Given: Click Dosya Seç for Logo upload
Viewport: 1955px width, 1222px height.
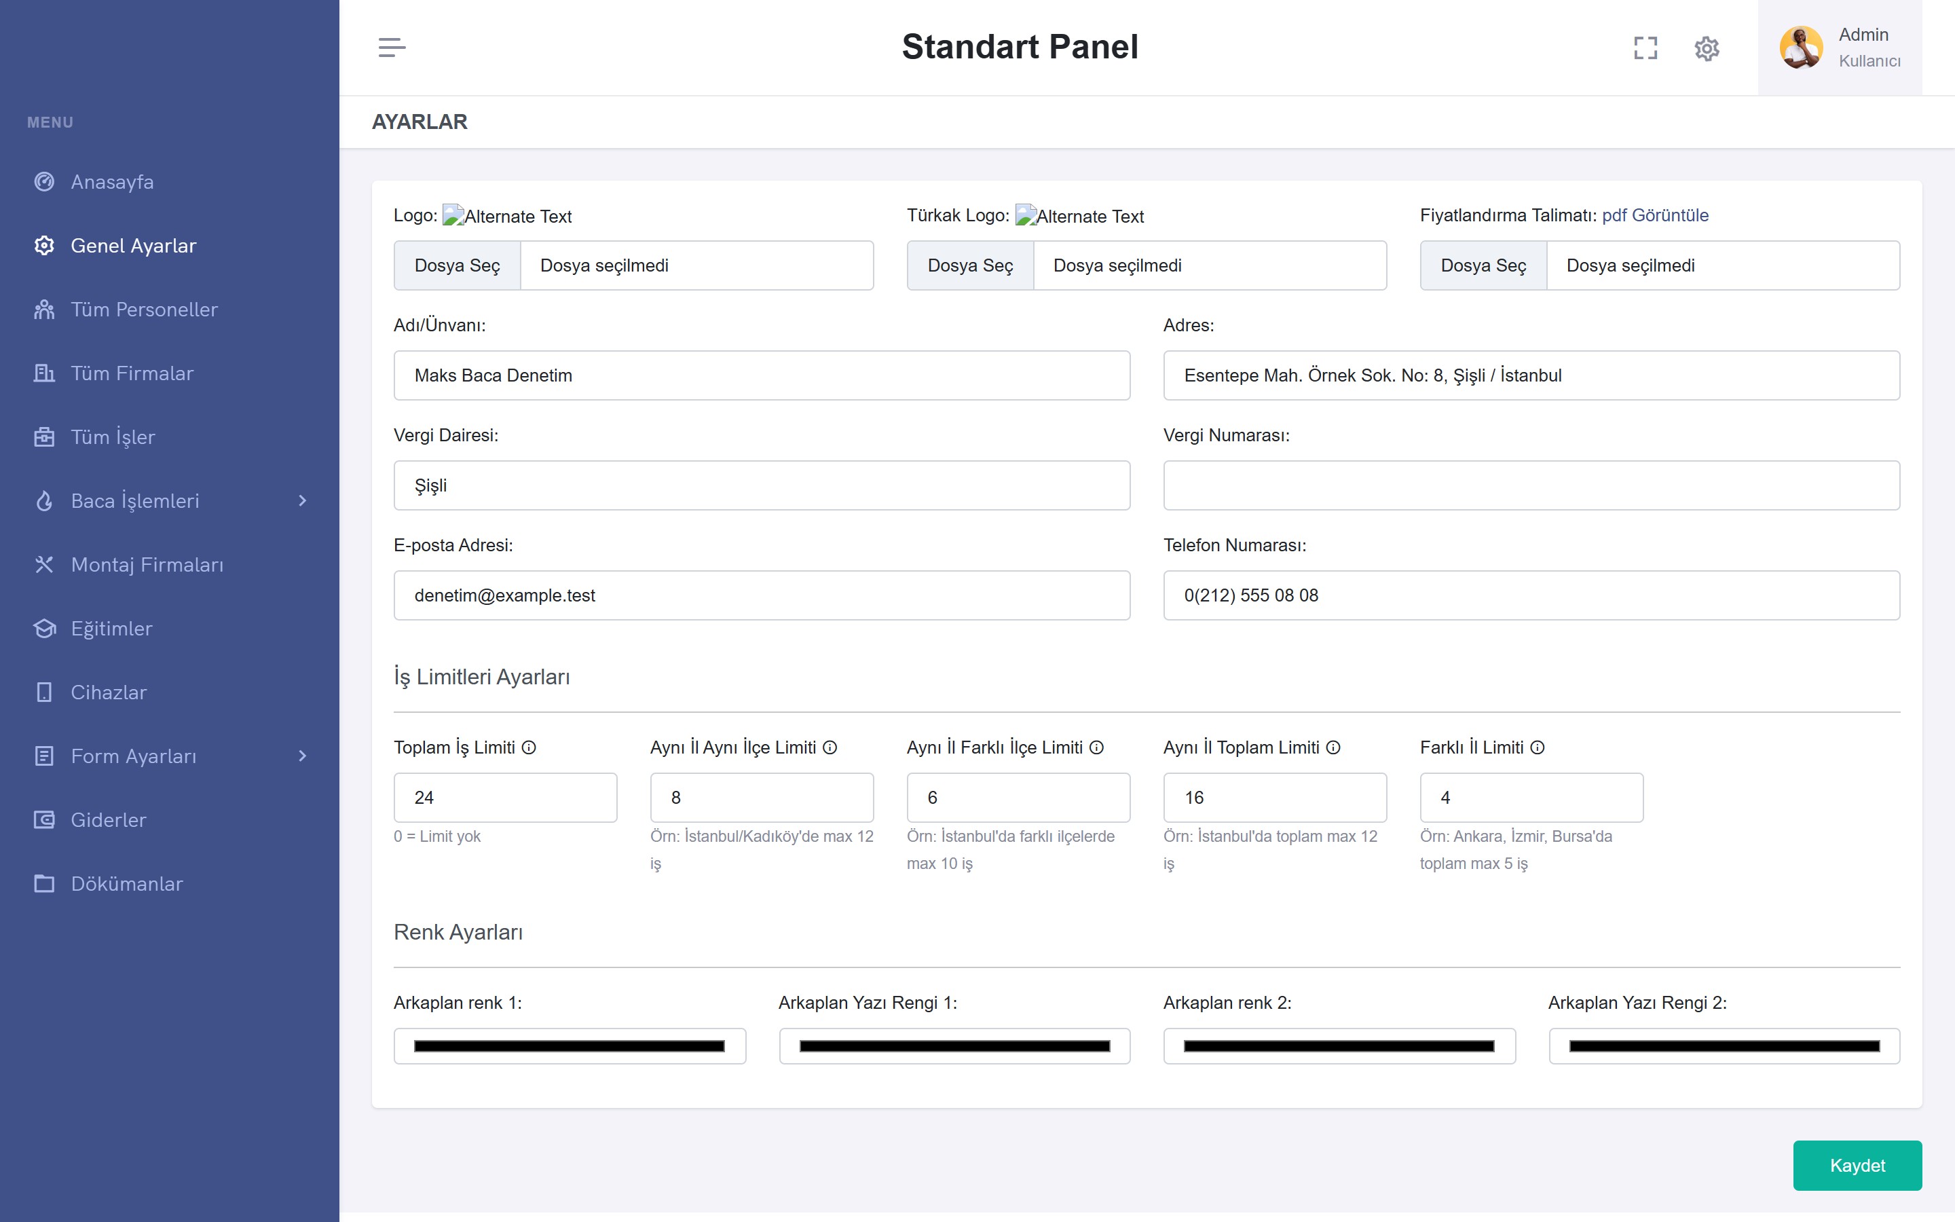Looking at the screenshot, I should [x=458, y=265].
